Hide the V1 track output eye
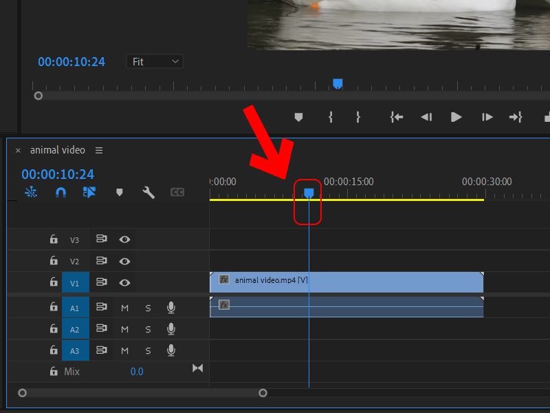The image size is (550, 413). tap(124, 282)
